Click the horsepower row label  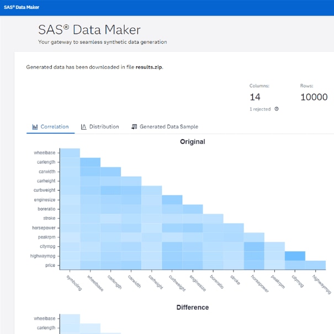(x=44, y=227)
